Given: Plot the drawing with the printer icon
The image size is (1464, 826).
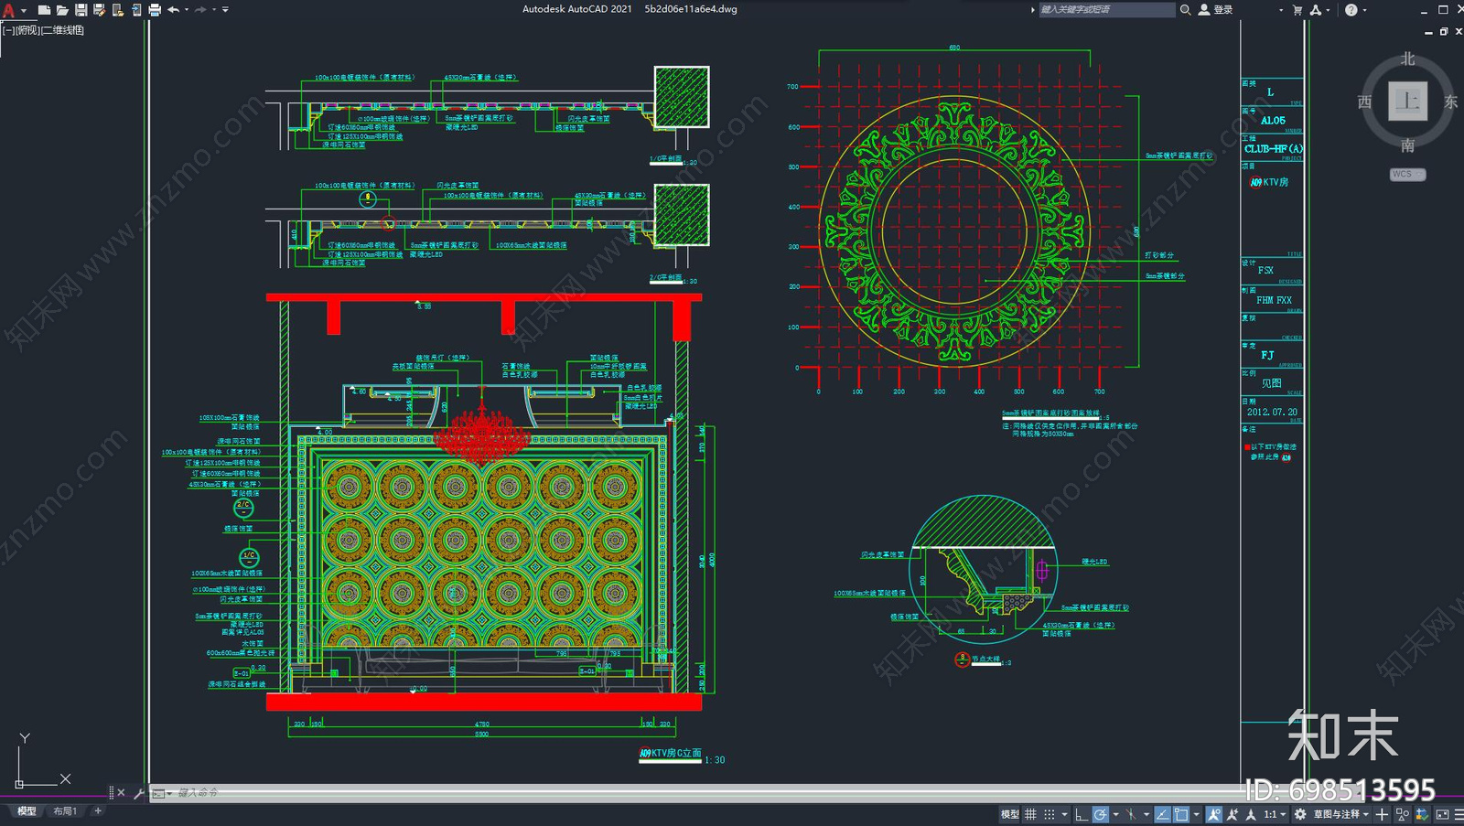Looking at the screenshot, I should (155, 10).
